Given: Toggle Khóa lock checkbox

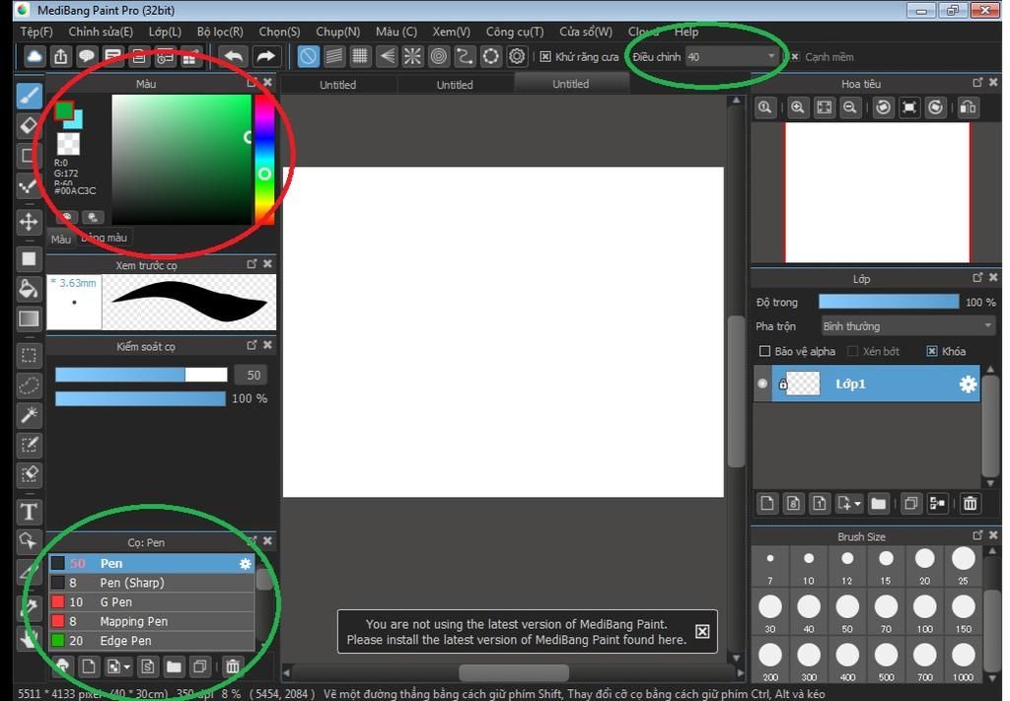Looking at the screenshot, I should 931,351.
